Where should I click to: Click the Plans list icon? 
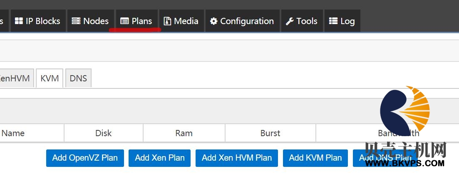pos(124,21)
